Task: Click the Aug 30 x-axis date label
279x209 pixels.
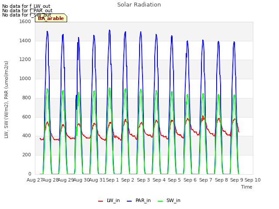Action: click(x=82, y=180)
